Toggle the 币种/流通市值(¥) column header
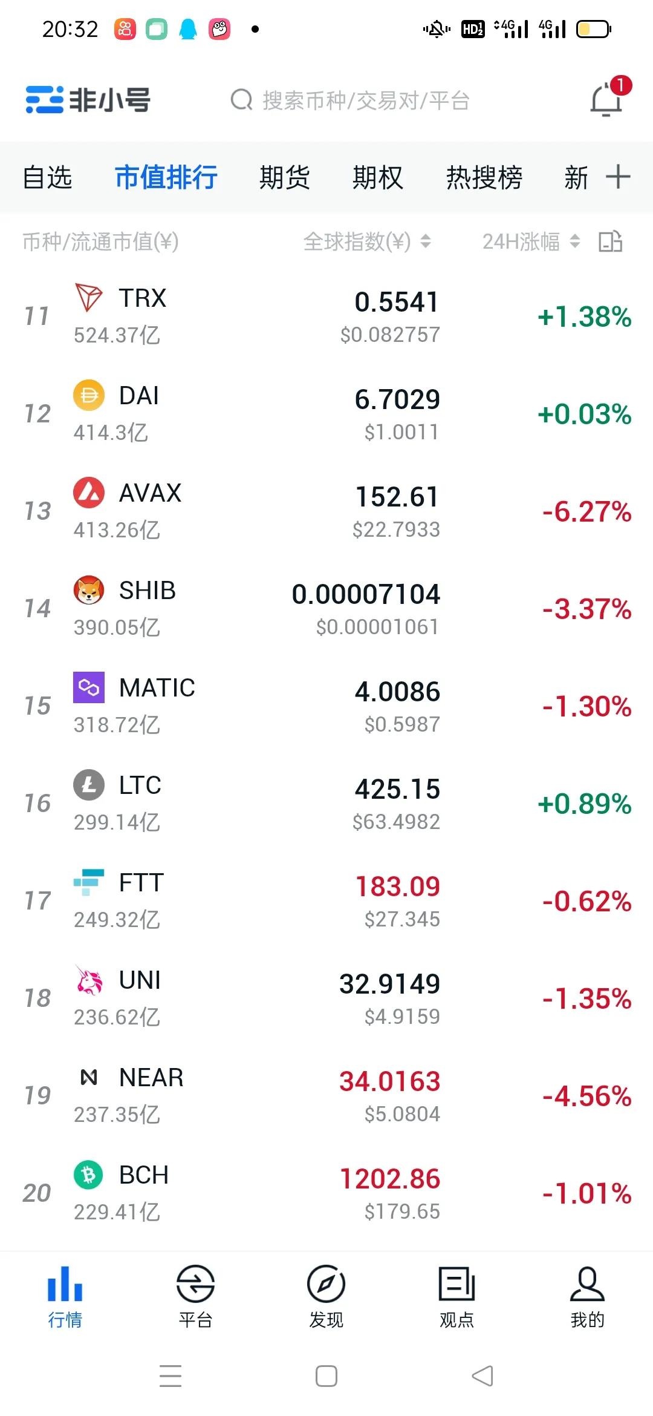 100,241
